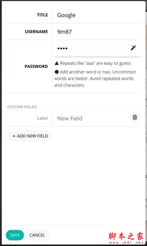Click the plus icon in Add New Field

tap(14, 136)
